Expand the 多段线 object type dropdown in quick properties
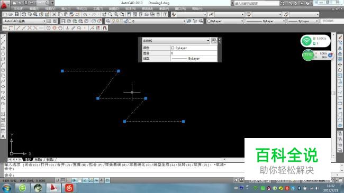The width and height of the screenshot is (344, 193). (x=176, y=41)
